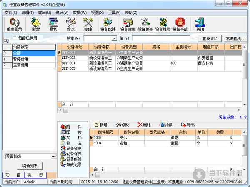Select the 全部 status row

[29, 53]
